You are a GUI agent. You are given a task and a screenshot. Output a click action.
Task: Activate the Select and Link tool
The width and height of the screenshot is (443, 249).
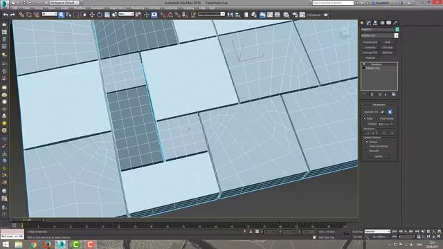pos(21,15)
